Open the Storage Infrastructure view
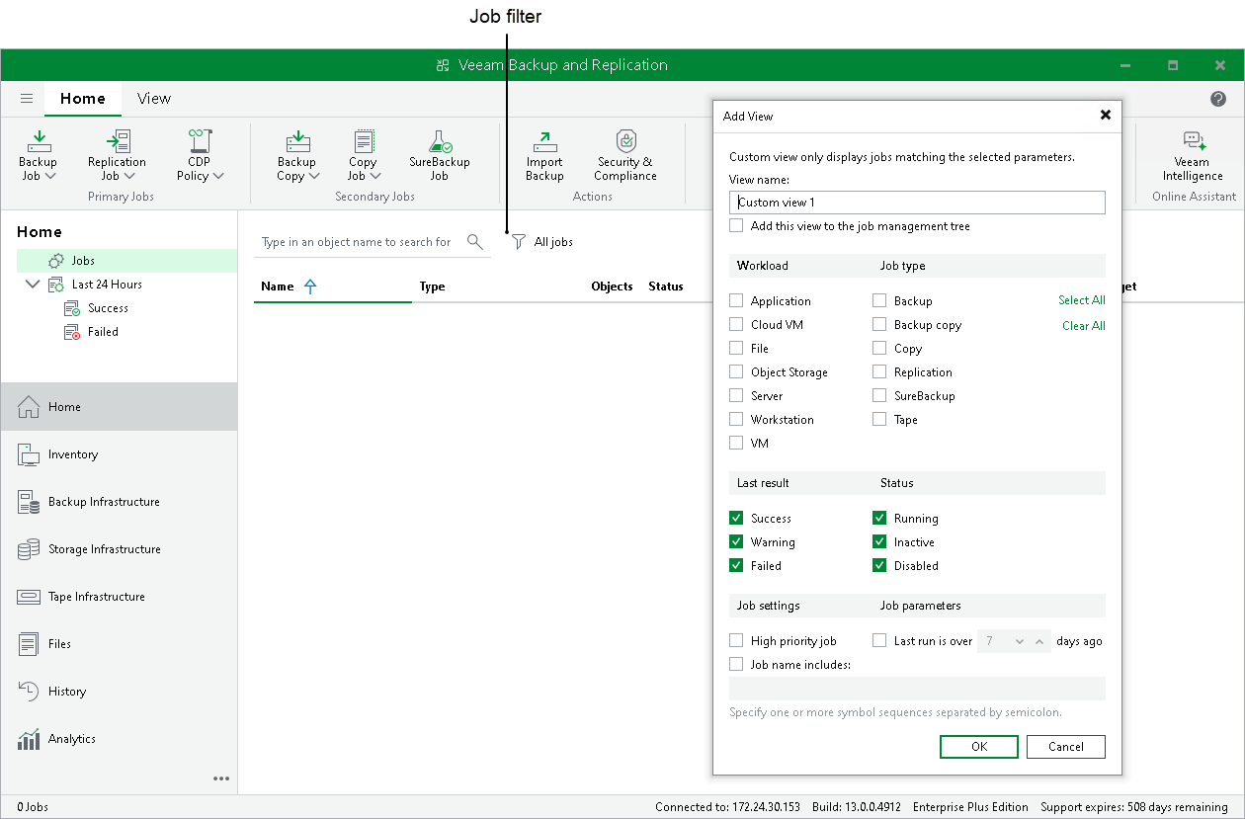 (x=119, y=549)
